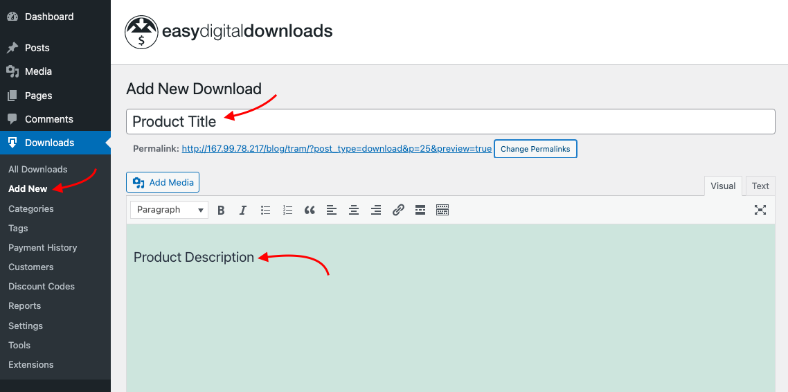Screen dimensions: 788x392
Task: Open Extensions page
Action: click(x=30, y=365)
